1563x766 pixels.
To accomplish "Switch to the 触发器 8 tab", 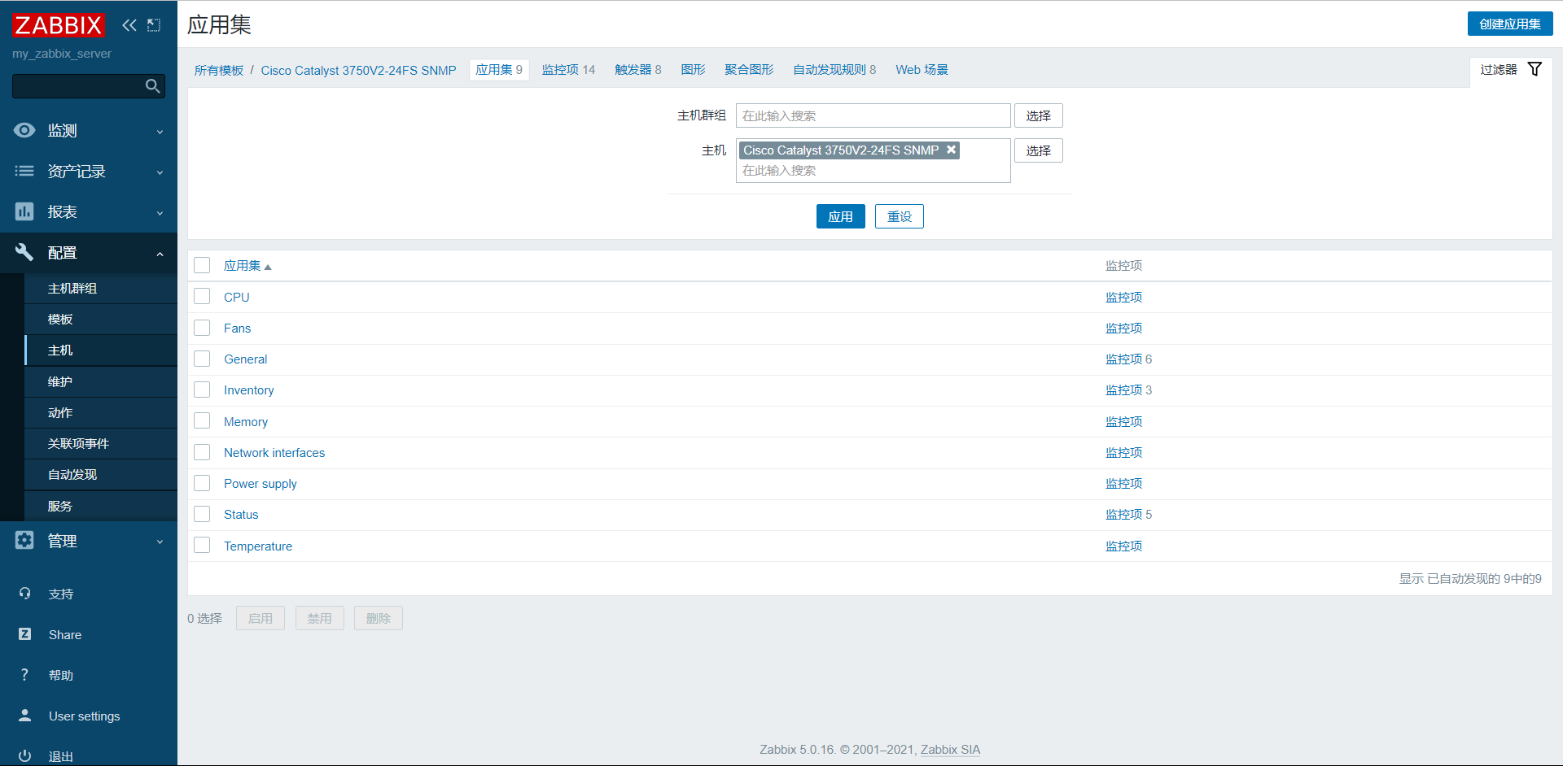I will click(637, 70).
